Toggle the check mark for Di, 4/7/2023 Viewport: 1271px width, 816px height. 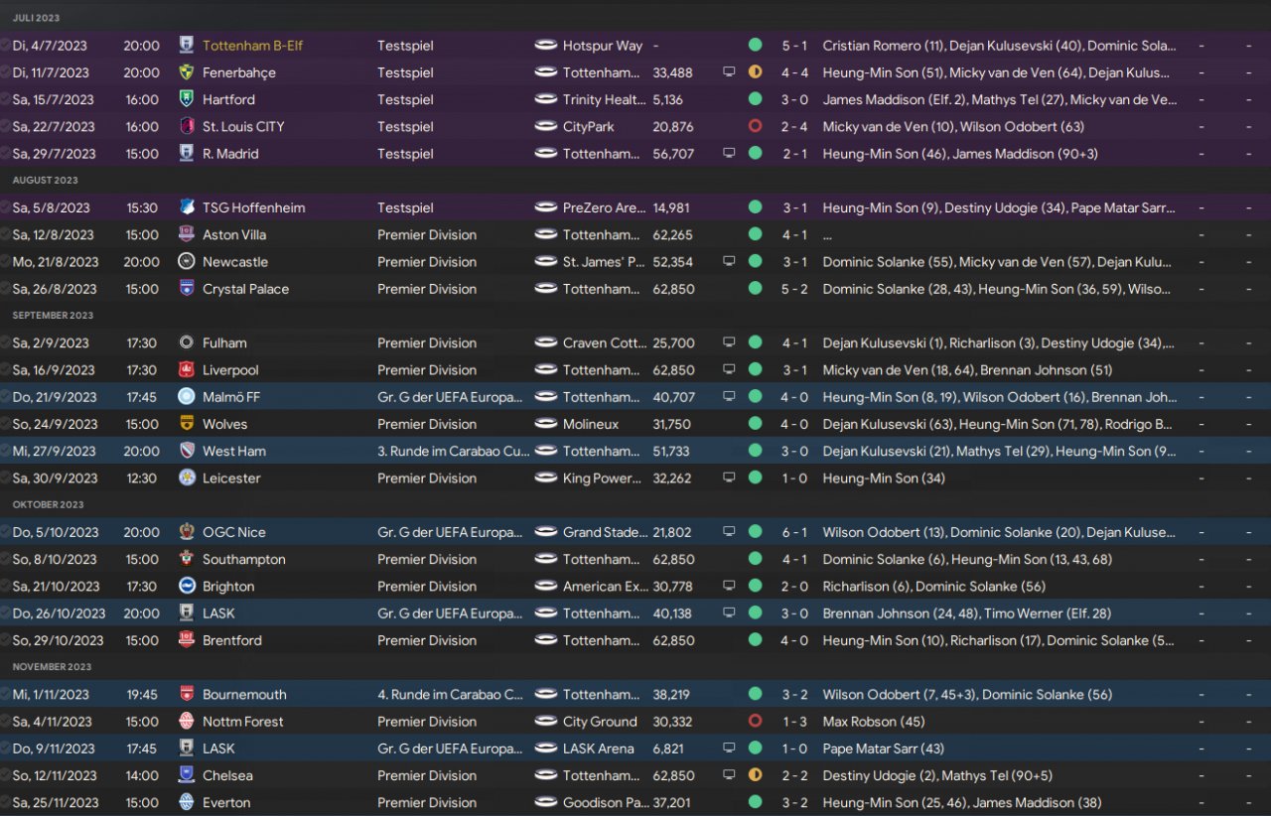tap(5, 46)
